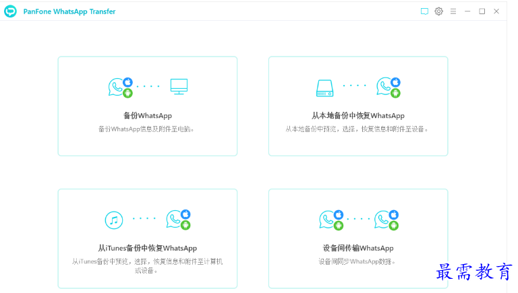This screenshot has height=293, width=518.
Task: Click WhatsApp icon in iTunes restore card
Action: pyautogui.click(x=178, y=220)
